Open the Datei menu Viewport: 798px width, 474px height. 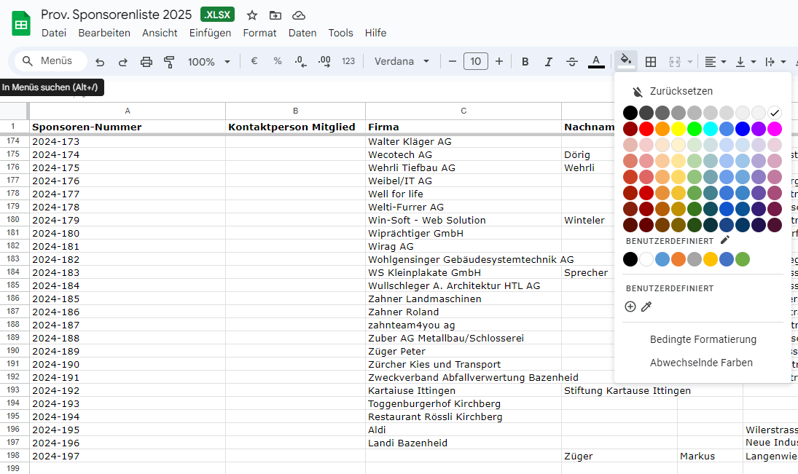click(x=54, y=33)
